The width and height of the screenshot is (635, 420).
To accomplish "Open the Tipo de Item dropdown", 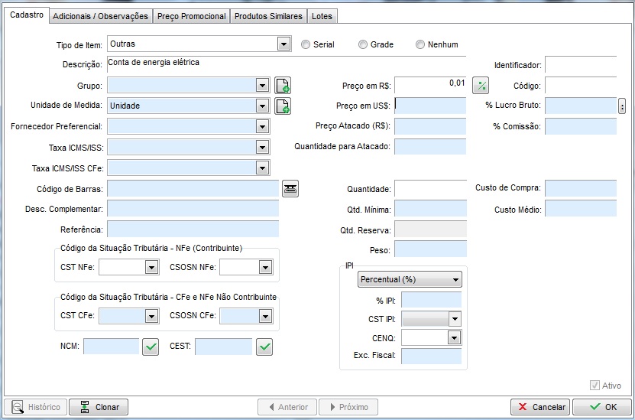I will (284, 44).
